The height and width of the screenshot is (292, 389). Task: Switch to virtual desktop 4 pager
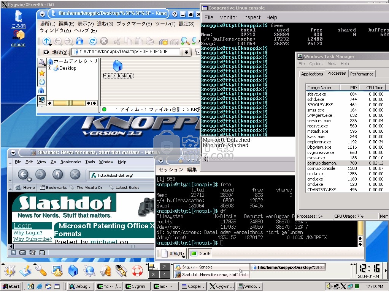click(164, 275)
